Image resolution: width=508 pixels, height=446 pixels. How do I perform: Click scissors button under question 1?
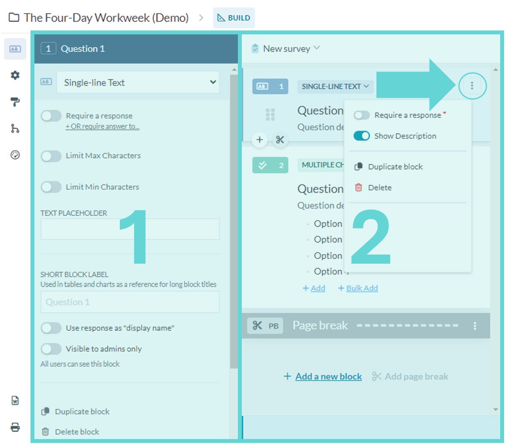click(280, 140)
